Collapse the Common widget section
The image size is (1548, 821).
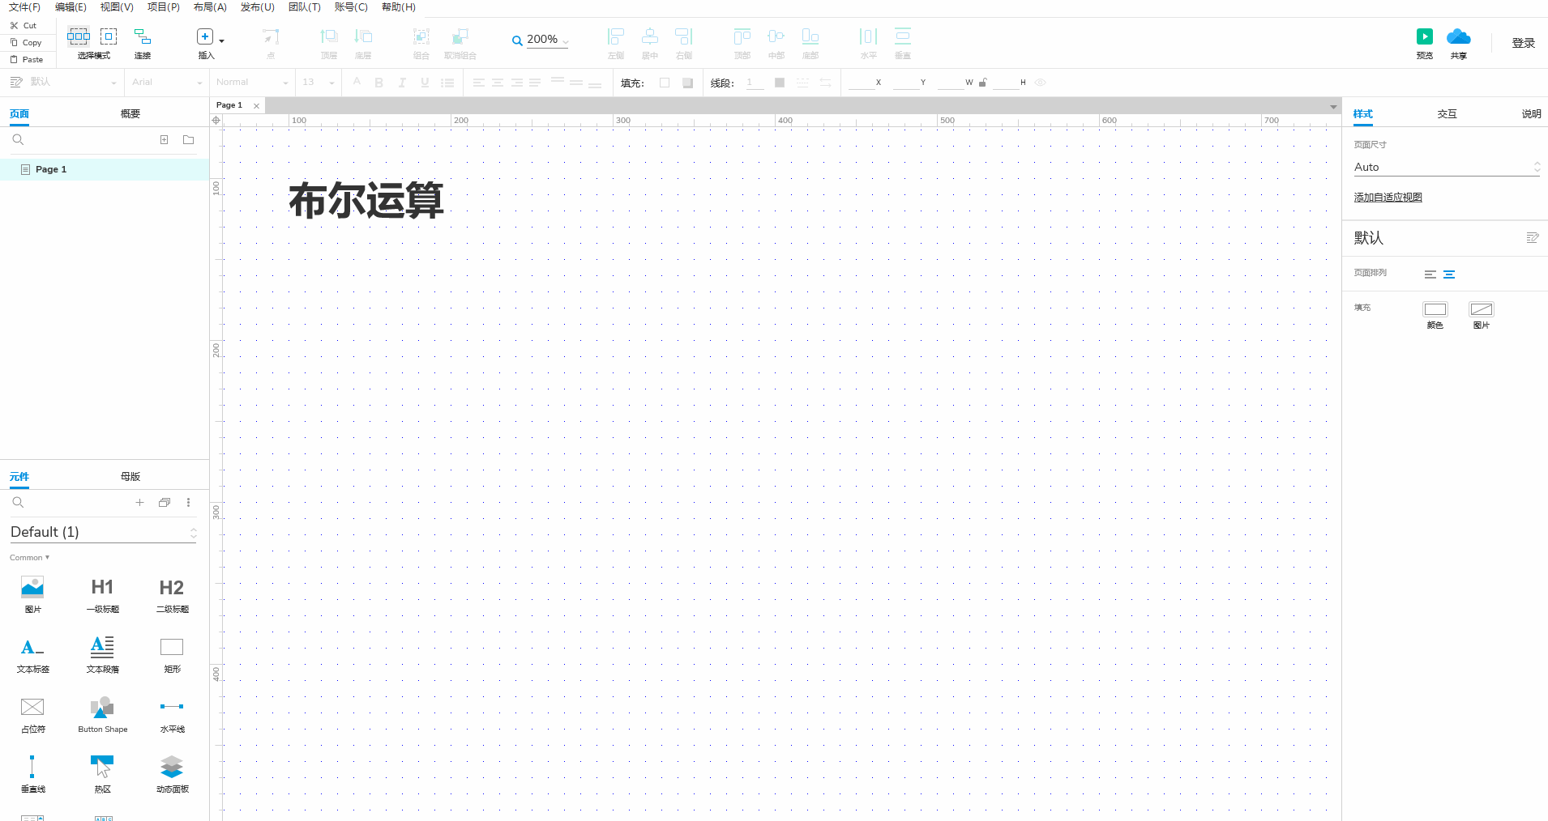pyautogui.click(x=29, y=558)
